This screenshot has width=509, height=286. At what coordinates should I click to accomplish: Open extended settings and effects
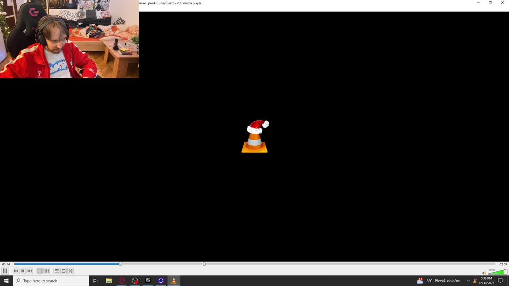(47, 271)
